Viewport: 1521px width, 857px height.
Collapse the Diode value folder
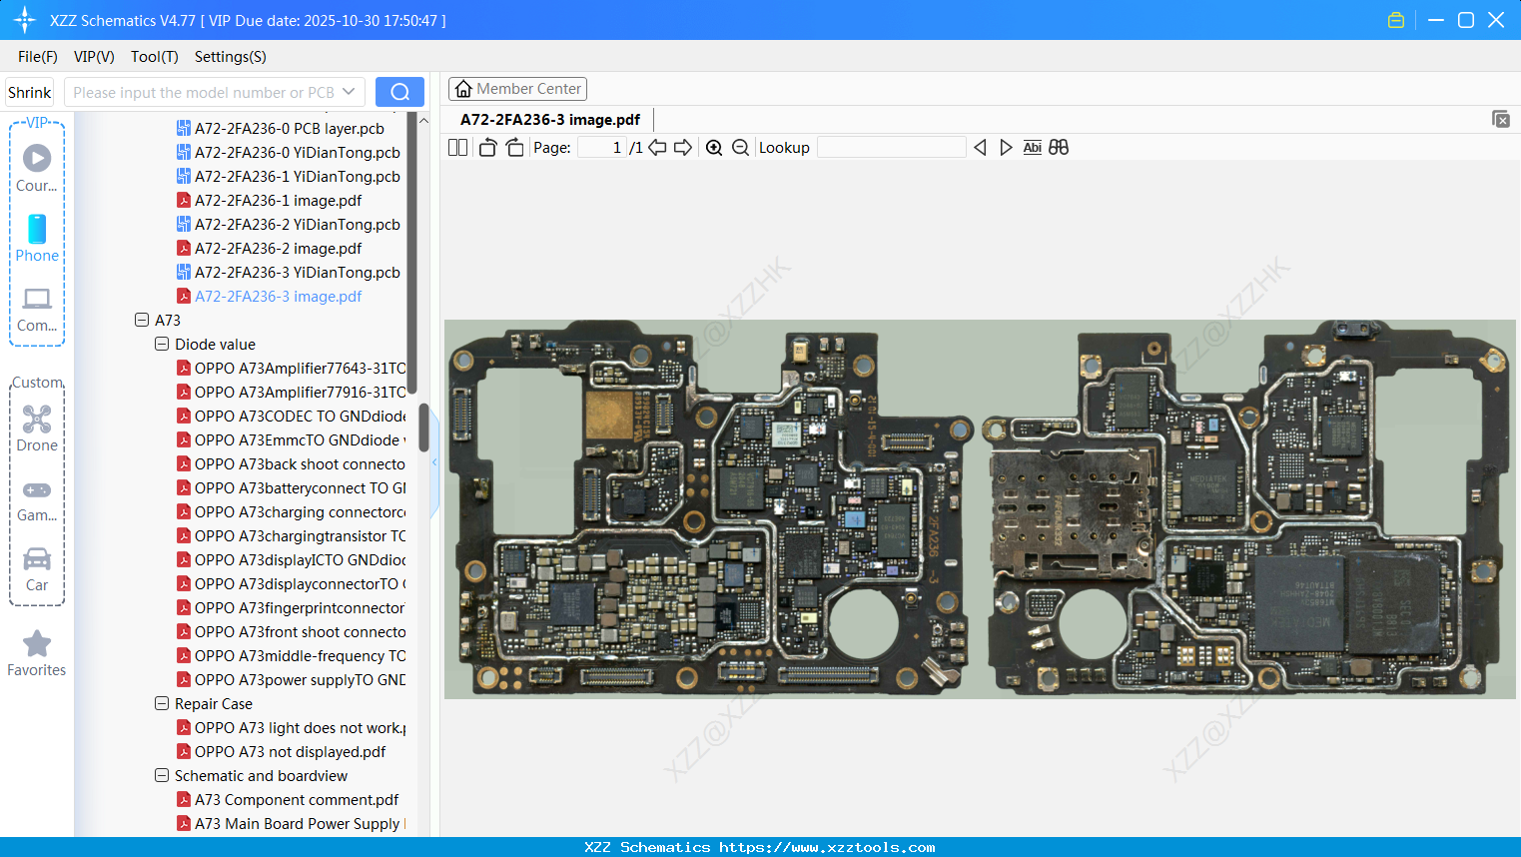click(162, 345)
